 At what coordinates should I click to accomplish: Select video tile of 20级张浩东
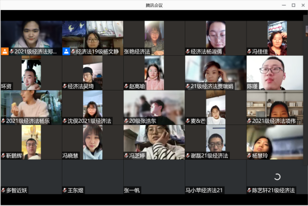154,108
